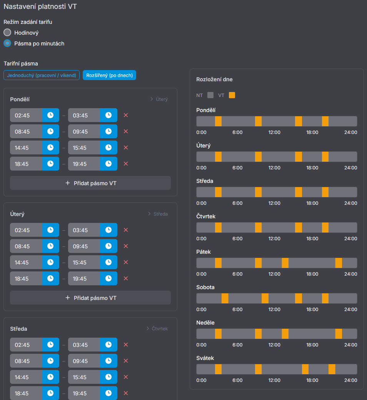Delete the Pondělí 02:45–03:45 band

(125, 115)
